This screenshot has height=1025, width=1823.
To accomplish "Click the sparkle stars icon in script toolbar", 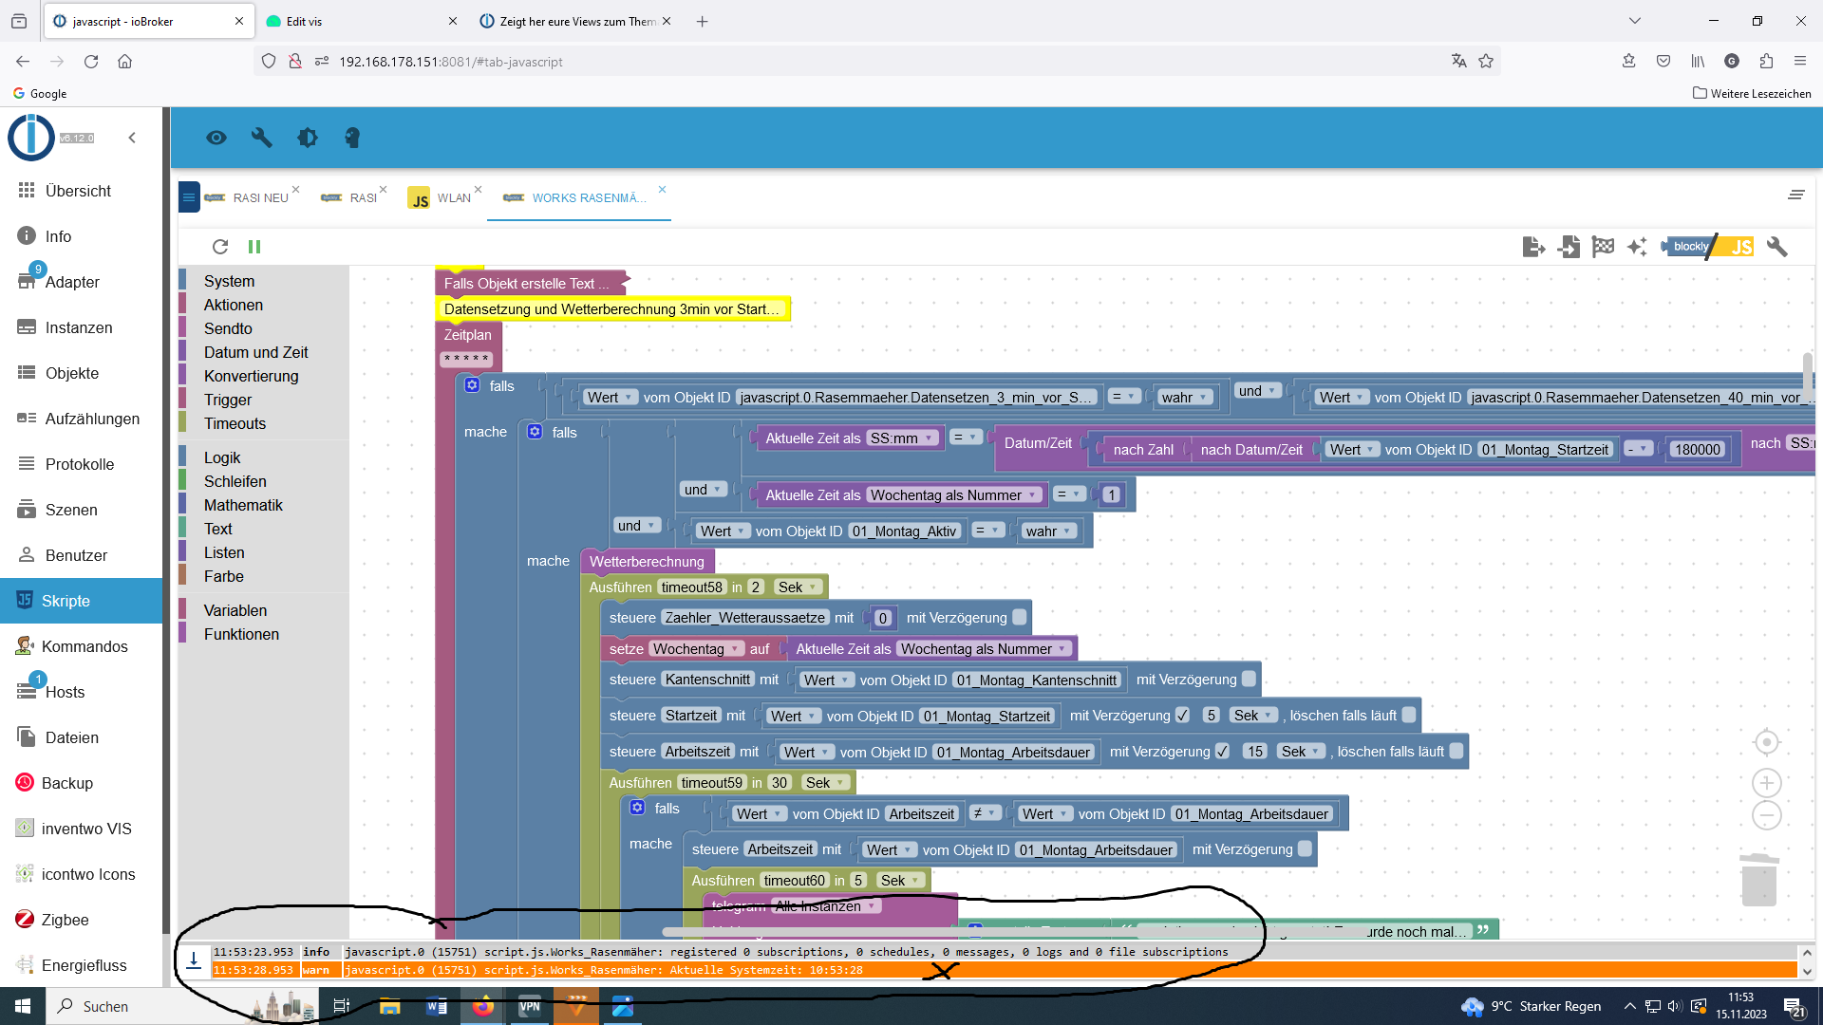I will click(x=1637, y=247).
